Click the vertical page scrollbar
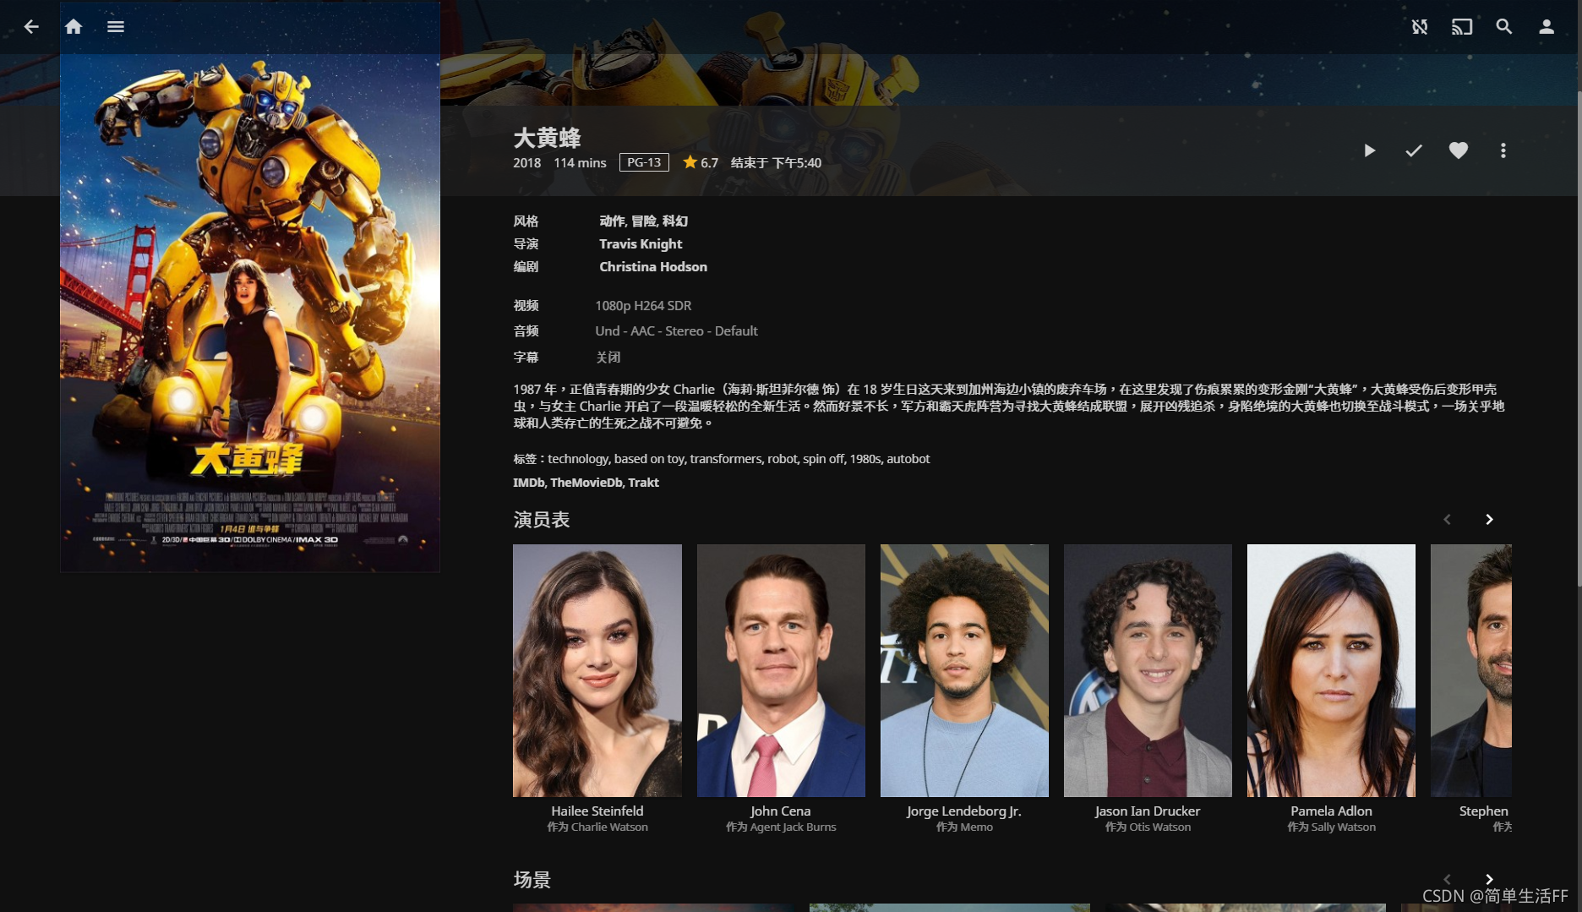 pyautogui.click(x=1579, y=338)
